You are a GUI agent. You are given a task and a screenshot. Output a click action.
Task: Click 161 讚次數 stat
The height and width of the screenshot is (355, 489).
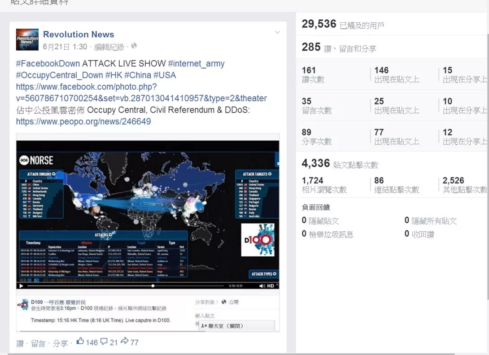click(313, 75)
